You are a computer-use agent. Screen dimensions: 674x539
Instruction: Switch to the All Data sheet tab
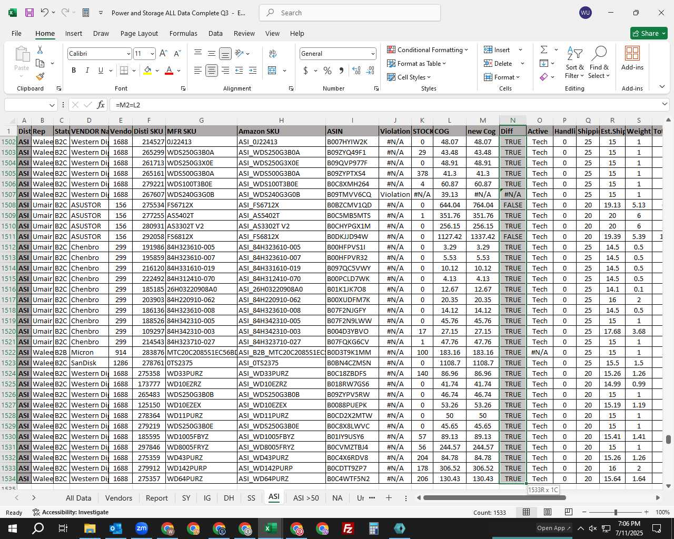(78, 498)
